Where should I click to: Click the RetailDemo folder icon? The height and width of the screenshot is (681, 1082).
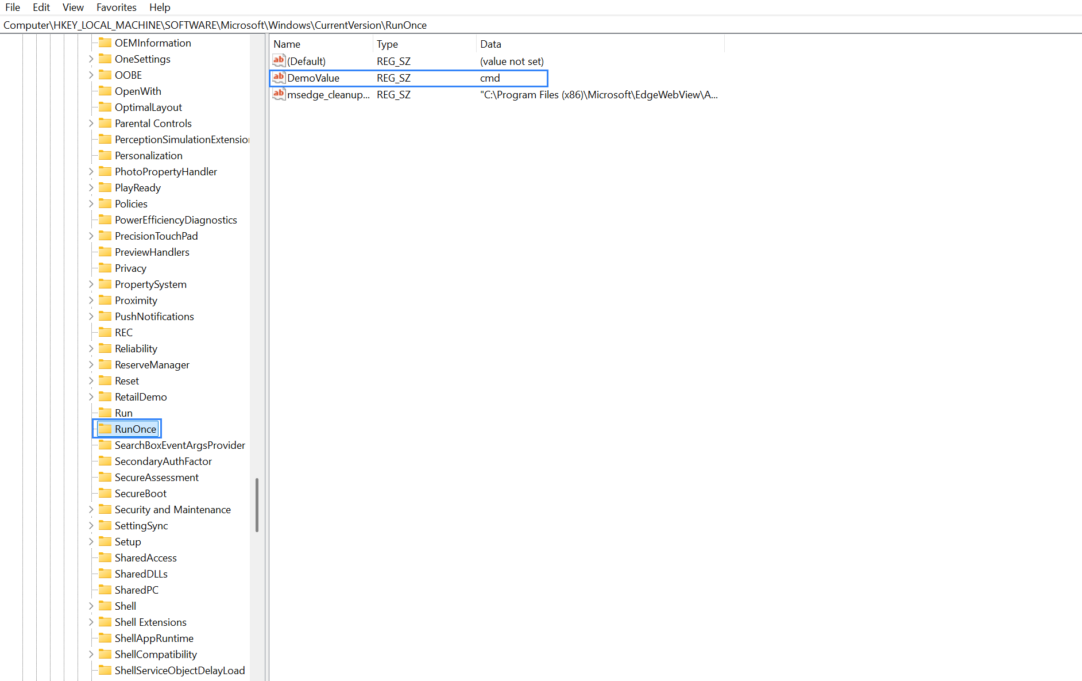(105, 397)
